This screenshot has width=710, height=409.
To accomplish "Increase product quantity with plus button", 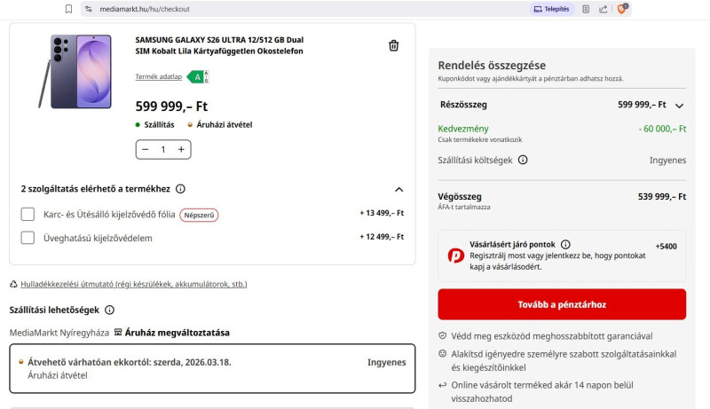I will click(x=181, y=150).
